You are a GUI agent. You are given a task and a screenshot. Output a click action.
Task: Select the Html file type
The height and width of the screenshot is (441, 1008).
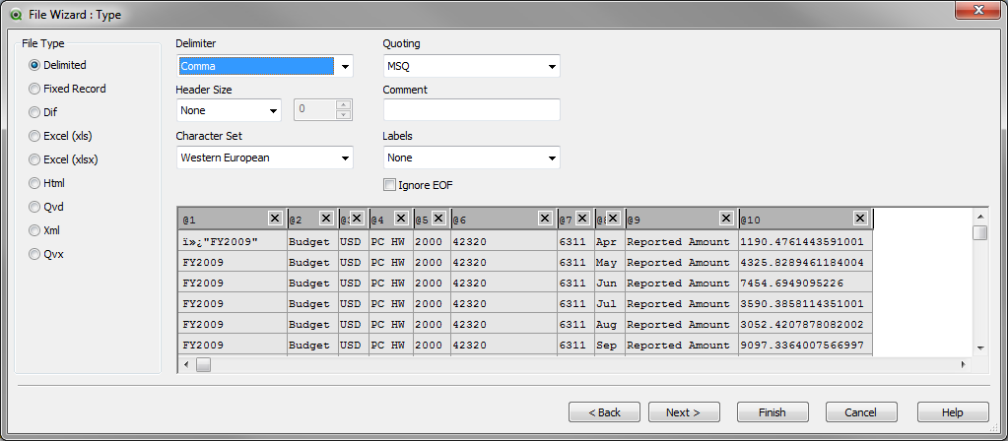tap(46, 183)
